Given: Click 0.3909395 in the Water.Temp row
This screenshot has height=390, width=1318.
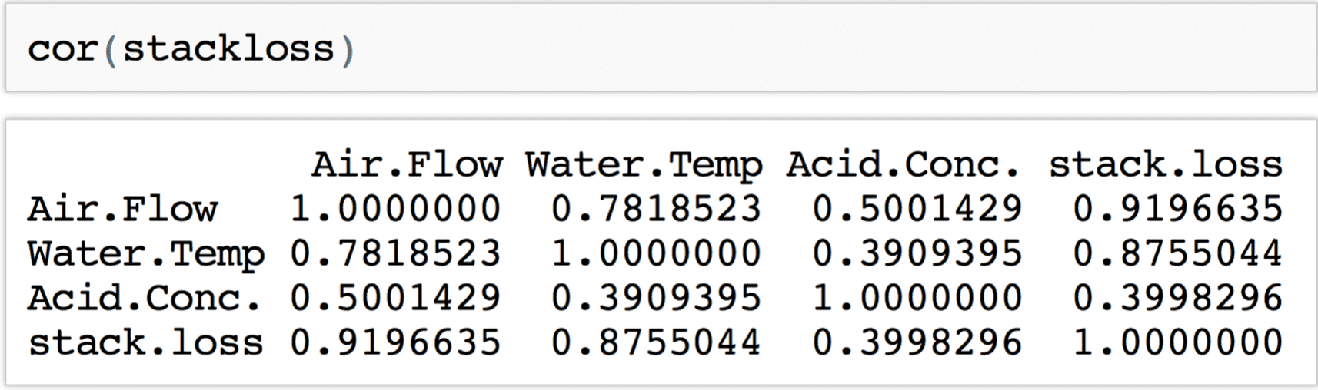Looking at the screenshot, I should pyautogui.click(x=917, y=253).
